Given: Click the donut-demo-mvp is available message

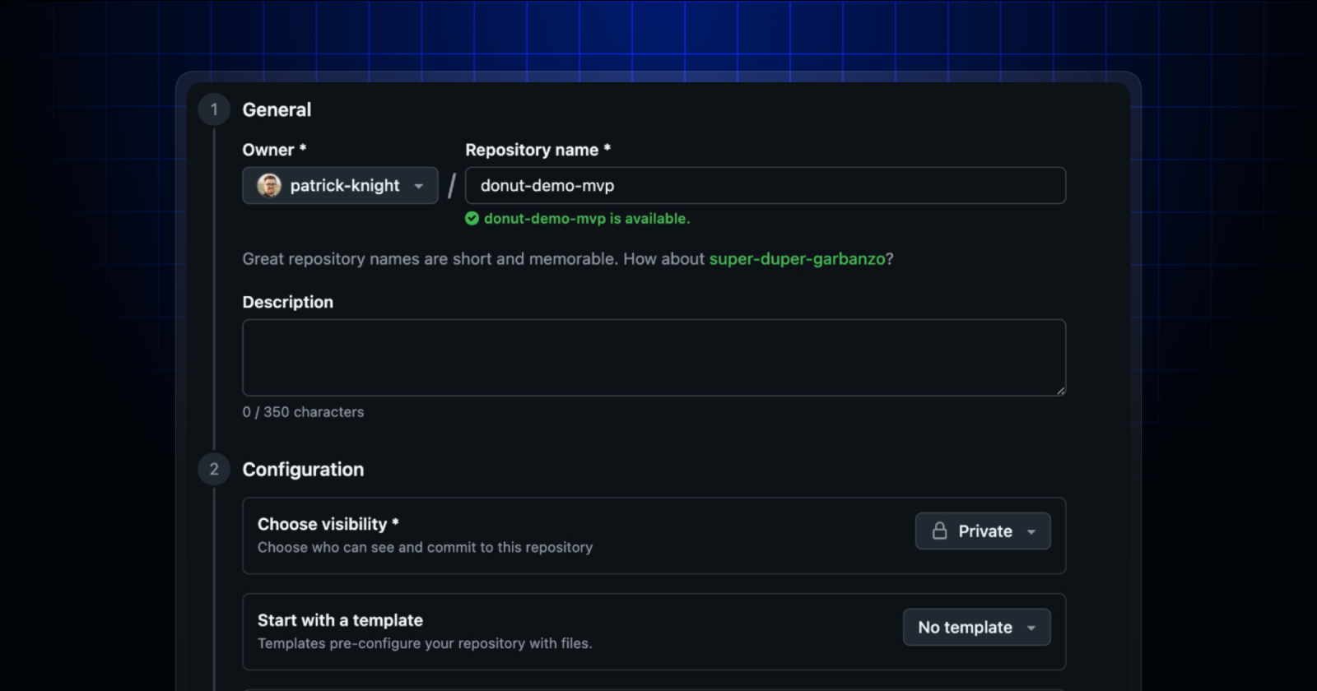Looking at the screenshot, I should 587,218.
